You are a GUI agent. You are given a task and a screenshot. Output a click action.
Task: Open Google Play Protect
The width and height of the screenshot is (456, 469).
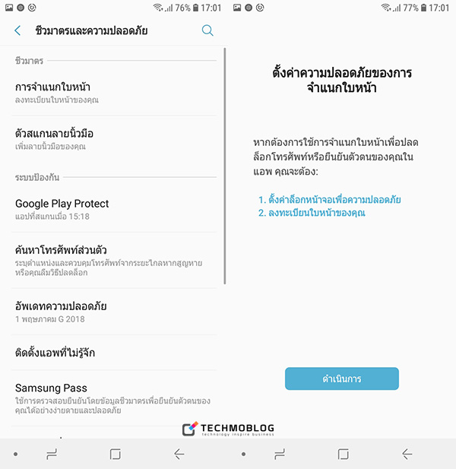pos(114,209)
